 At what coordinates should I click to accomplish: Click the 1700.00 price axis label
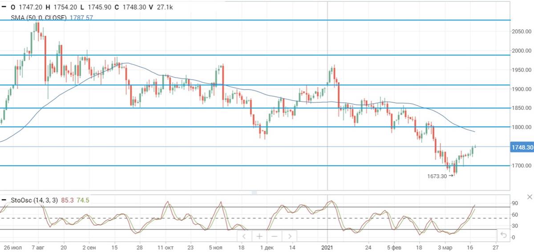pos(521,166)
